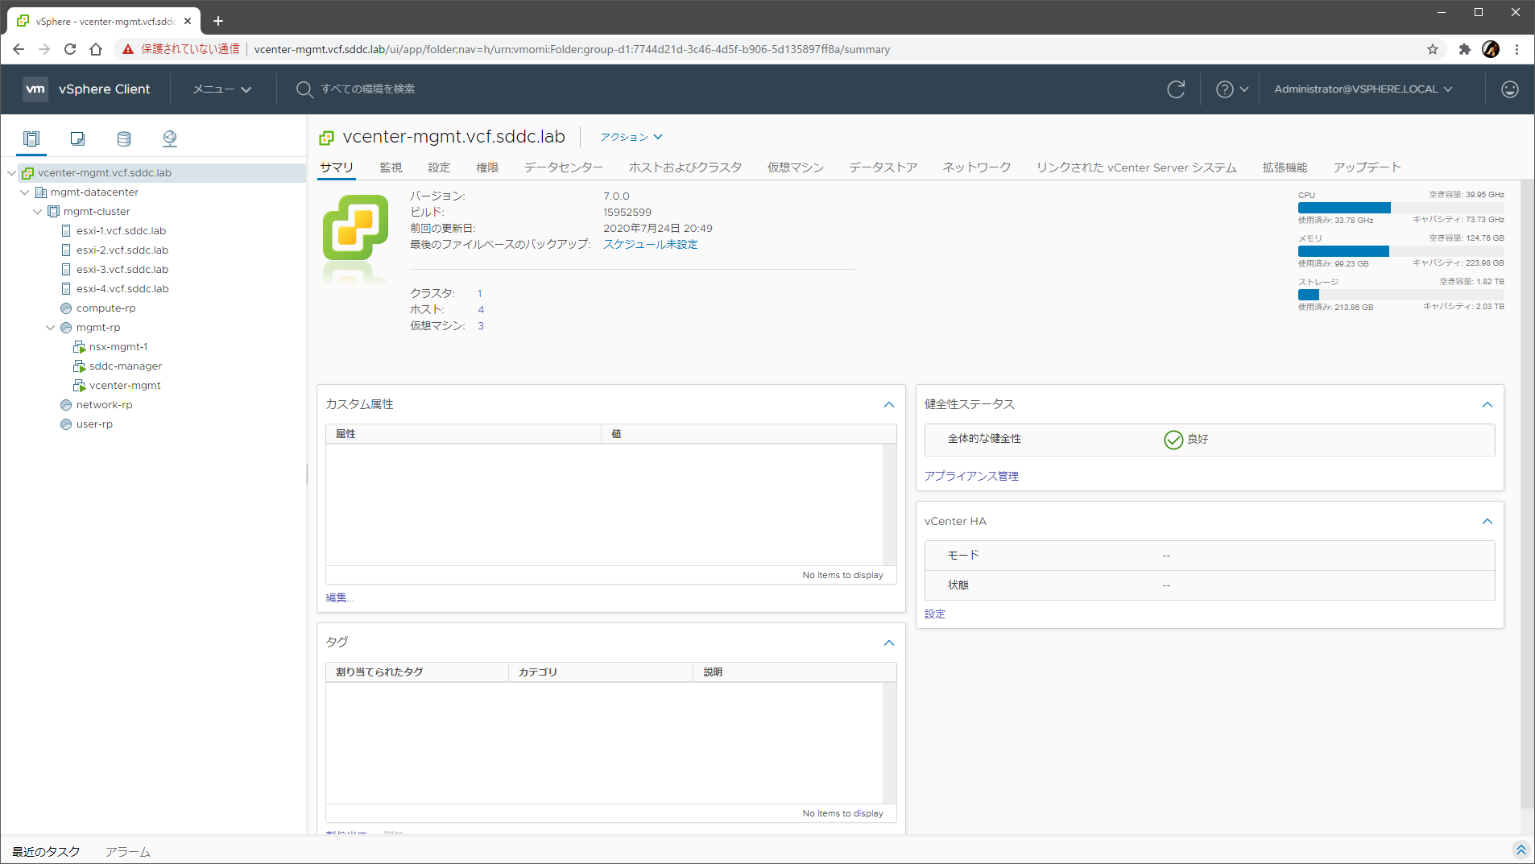Switch to VMs and Templates inventory icon
Screen dimensions: 1535x864
[x=77, y=138]
